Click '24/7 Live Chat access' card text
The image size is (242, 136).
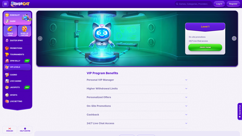point(198,41)
